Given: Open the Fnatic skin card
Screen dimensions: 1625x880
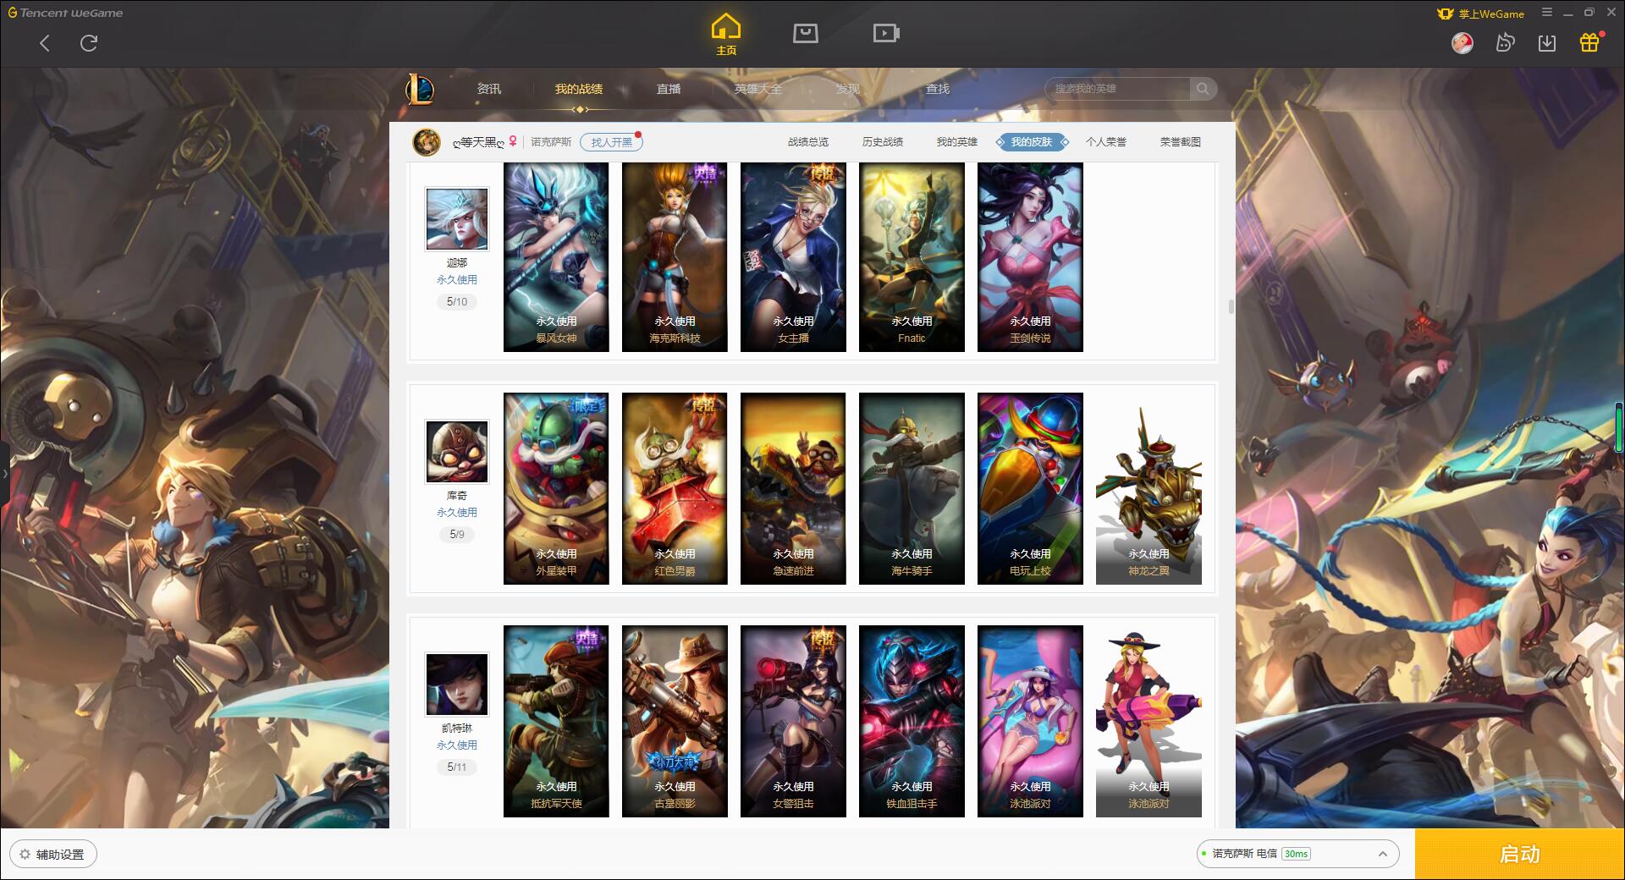Looking at the screenshot, I should tap(912, 257).
